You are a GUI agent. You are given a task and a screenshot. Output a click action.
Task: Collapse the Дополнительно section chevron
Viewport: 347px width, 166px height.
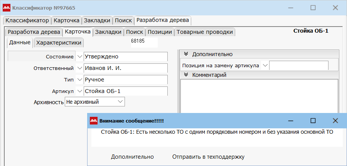[x=186, y=54]
